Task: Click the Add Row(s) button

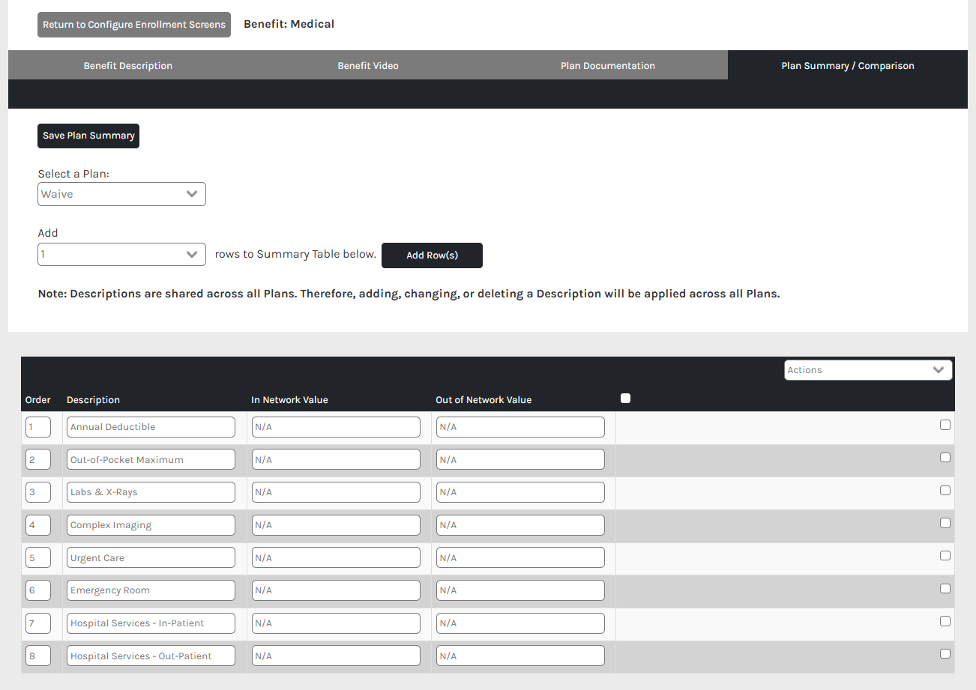Action: [432, 255]
